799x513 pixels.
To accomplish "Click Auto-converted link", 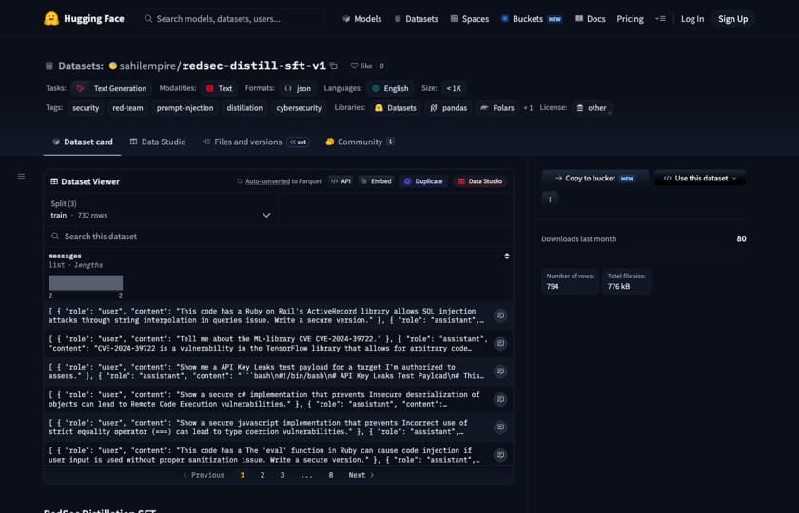I will (x=267, y=181).
